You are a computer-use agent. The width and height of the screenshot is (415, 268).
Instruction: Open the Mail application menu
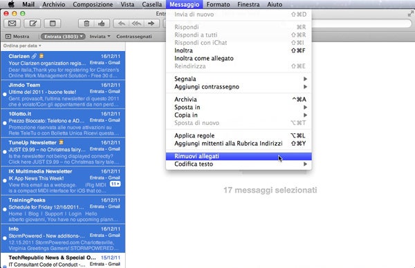pos(28,5)
